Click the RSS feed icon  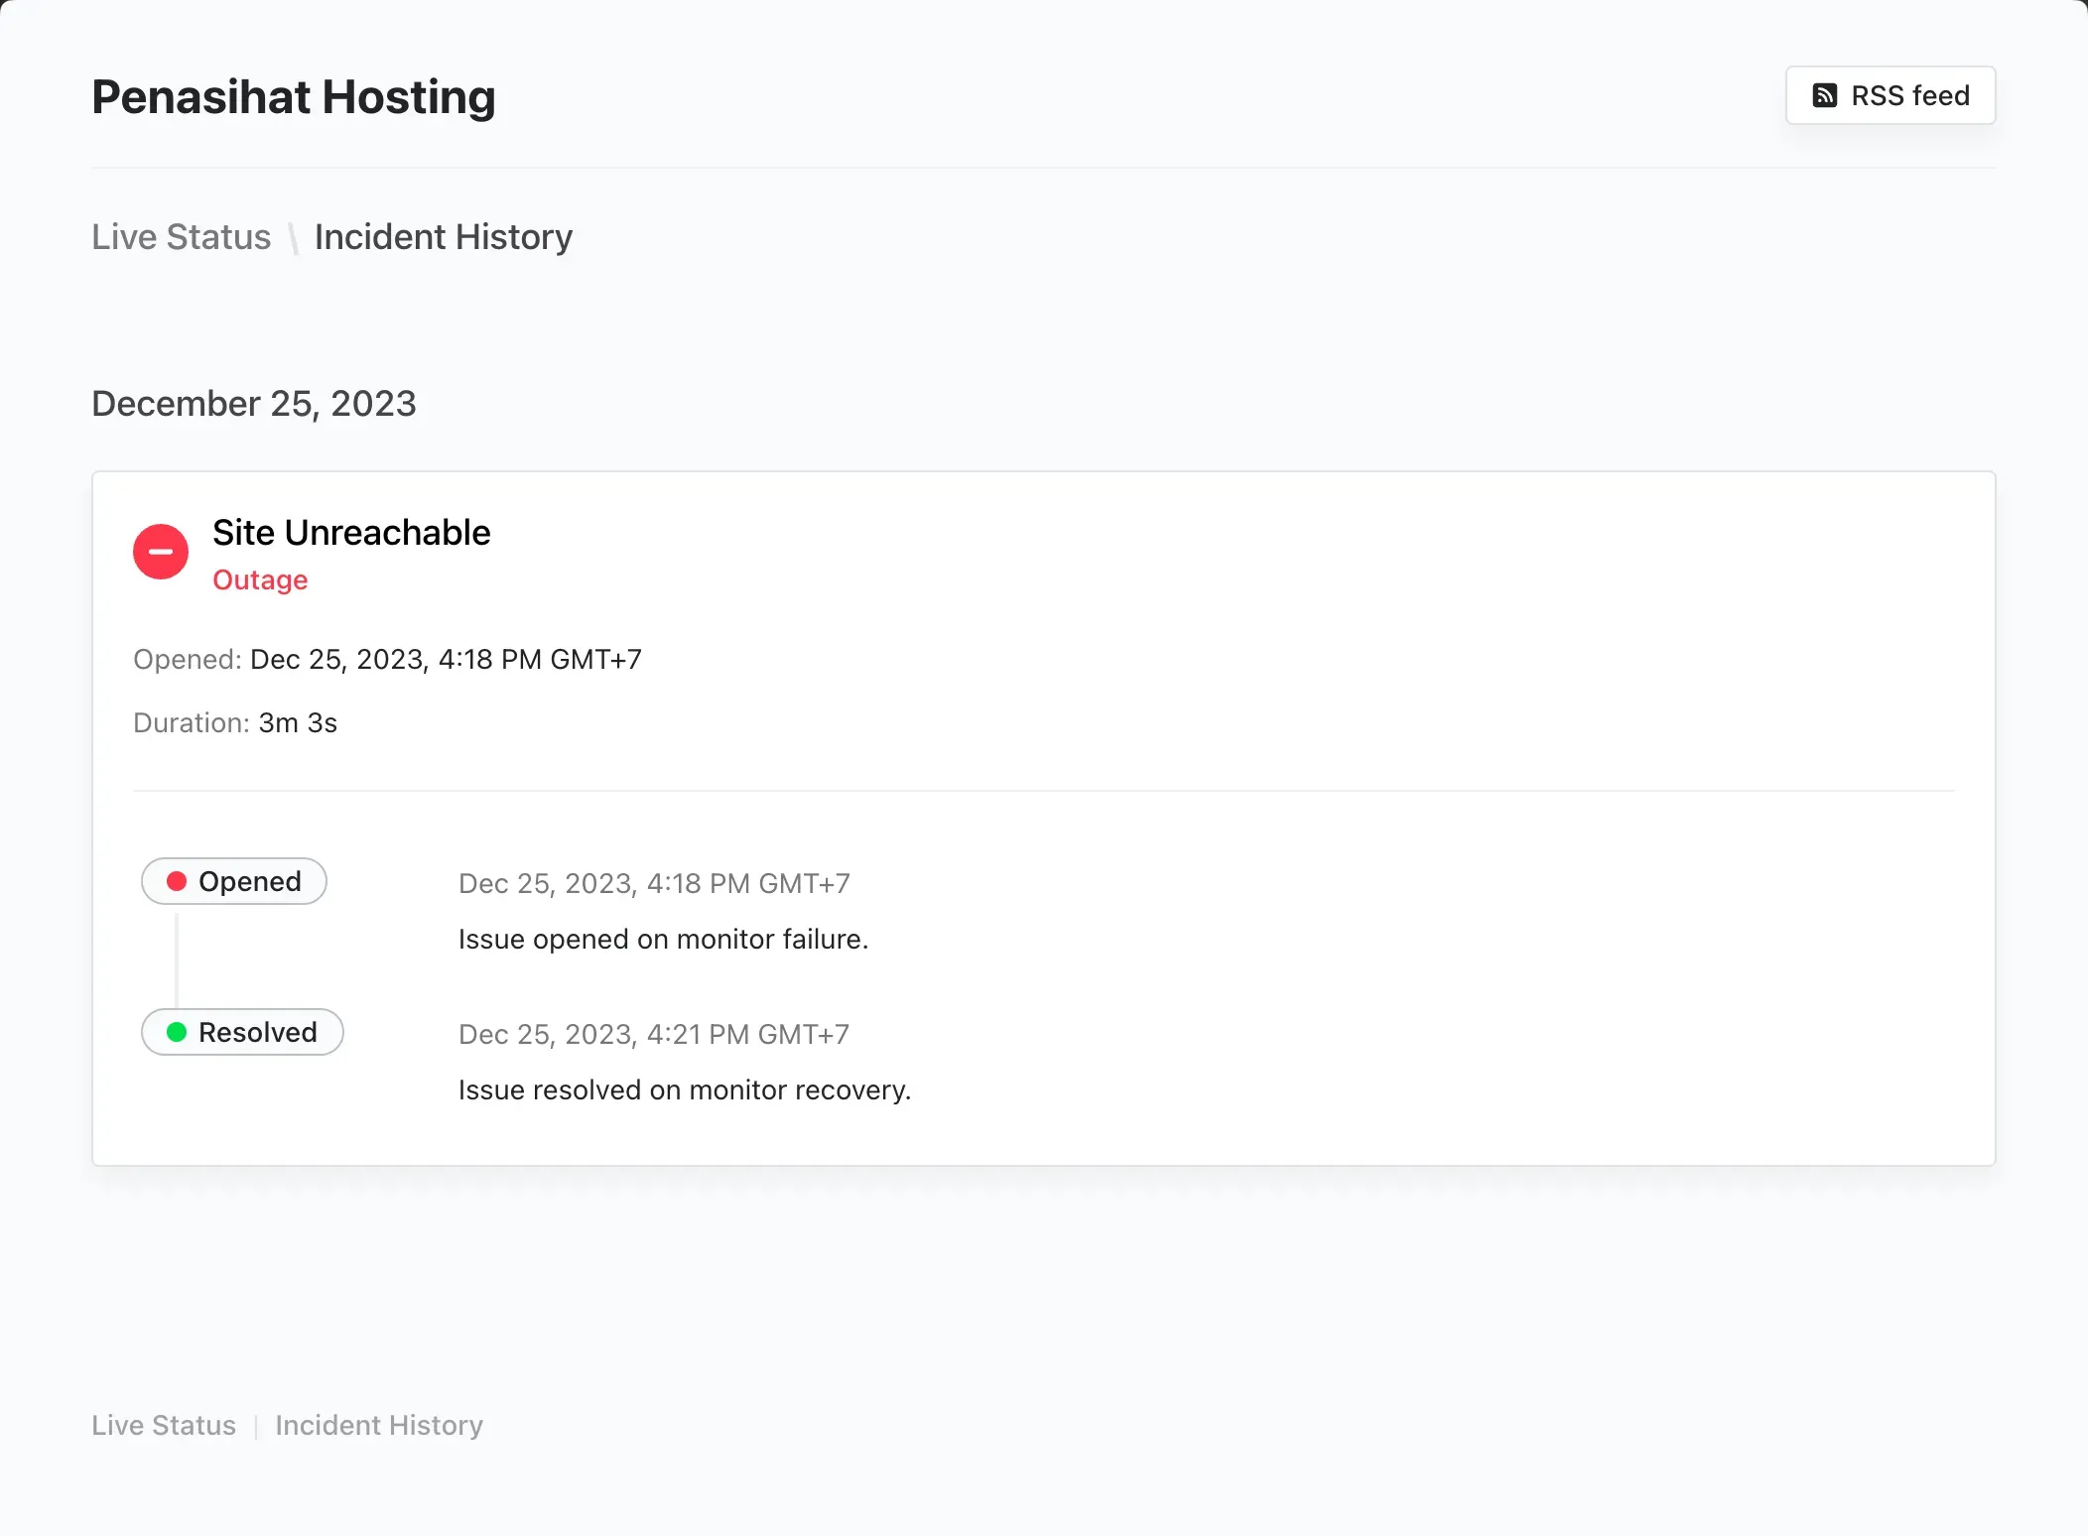[x=1824, y=95]
